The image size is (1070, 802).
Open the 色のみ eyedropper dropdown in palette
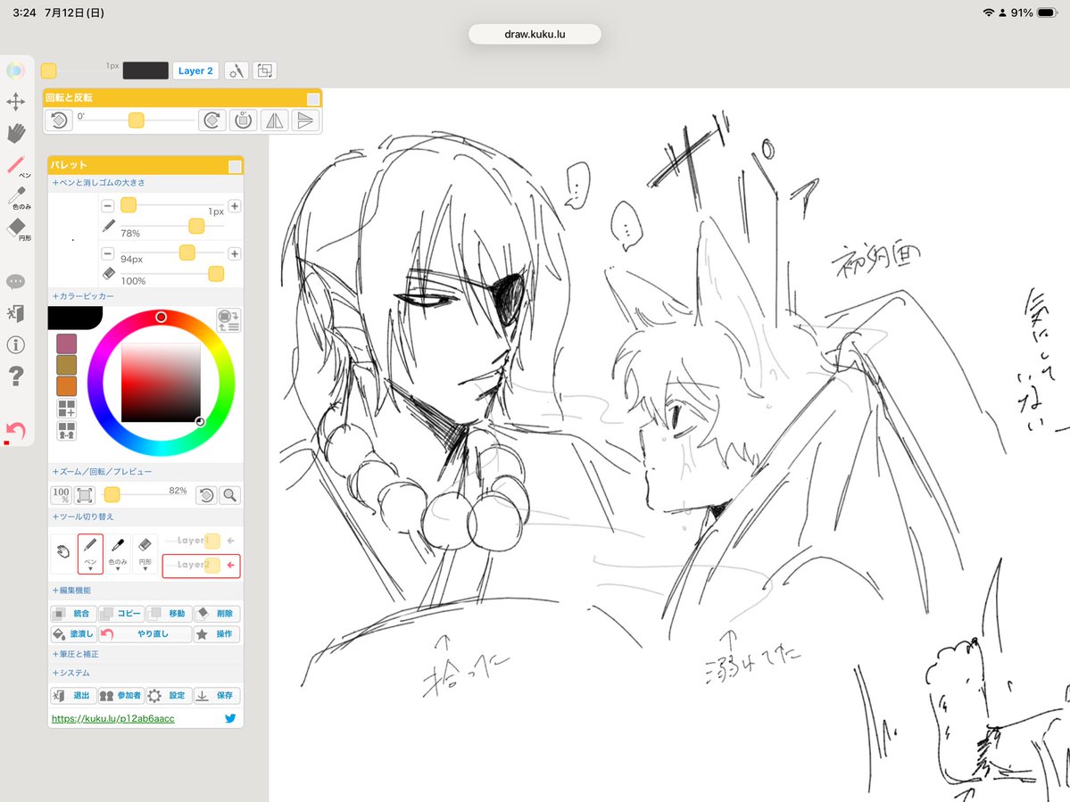(x=118, y=554)
